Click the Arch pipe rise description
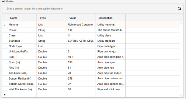Viewport: 186px width, 99px height. 111,68
